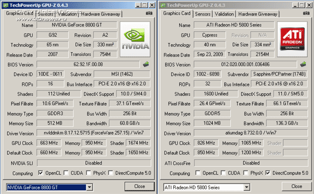Open the NVIDIA GeForce 8800 GT card dropdown
Viewport: 314px width, 194px height.
tap(89, 187)
